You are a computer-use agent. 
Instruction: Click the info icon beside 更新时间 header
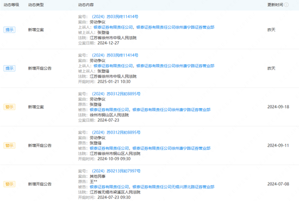tap(286, 5)
